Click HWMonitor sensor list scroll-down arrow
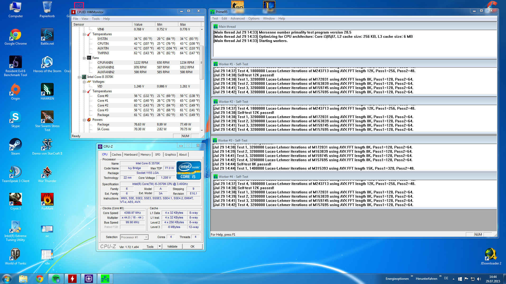 (x=202, y=130)
